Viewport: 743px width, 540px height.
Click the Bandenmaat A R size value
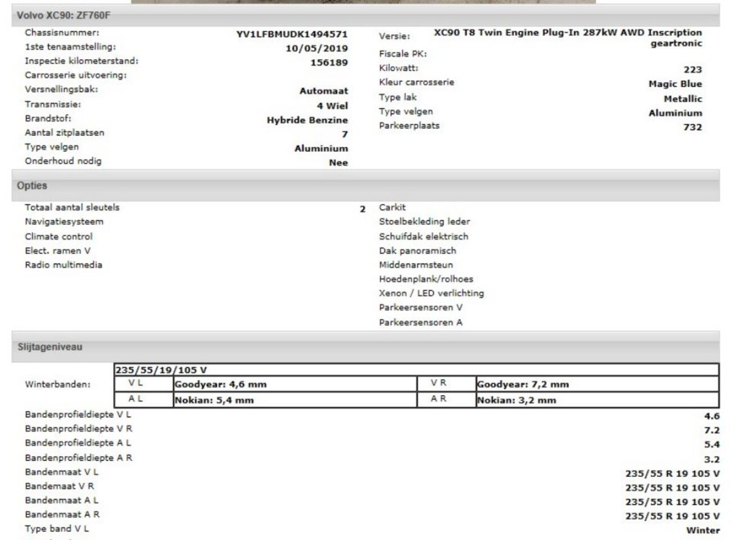672,516
